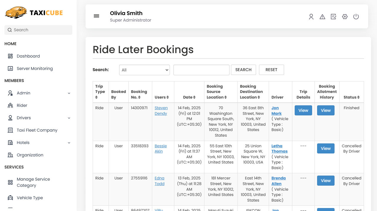Click the hamburger menu icon

(96, 16)
